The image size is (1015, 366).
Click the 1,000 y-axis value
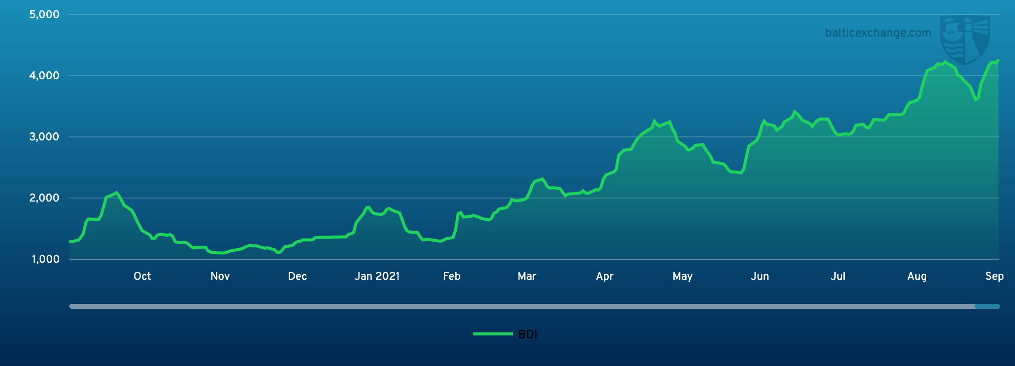[46, 259]
